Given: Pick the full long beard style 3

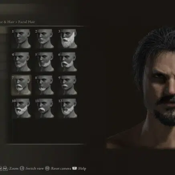Looking at the screenshot, I should 68,39.
